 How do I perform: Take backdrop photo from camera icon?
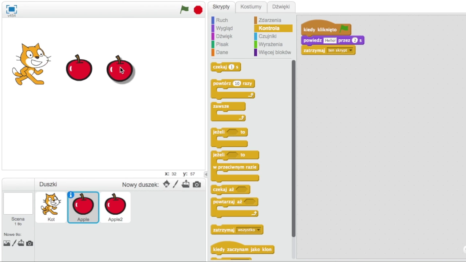[x=29, y=243]
